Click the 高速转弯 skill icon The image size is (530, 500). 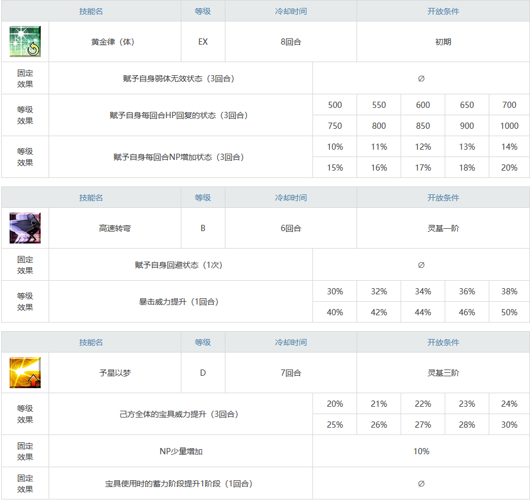25,228
